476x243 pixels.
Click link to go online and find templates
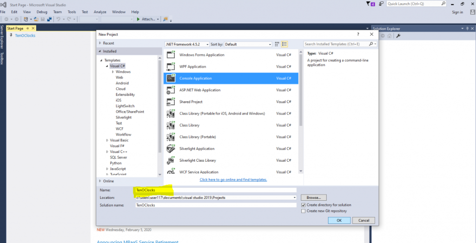233,180
